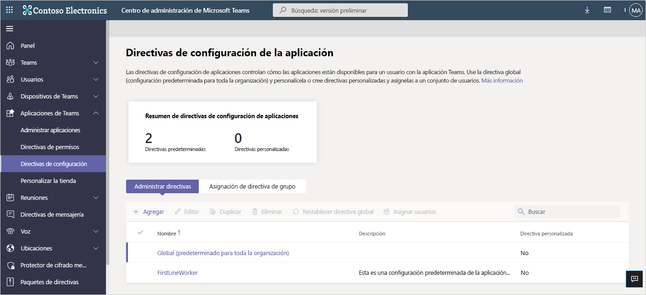Open the app launcher waffle icon
The width and height of the screenshot is (646, 295).
(x=9, y=10)
